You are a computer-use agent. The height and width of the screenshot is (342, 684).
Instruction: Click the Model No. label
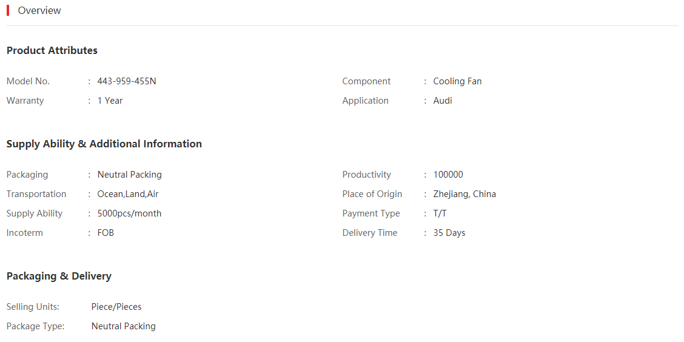[29, 81]
